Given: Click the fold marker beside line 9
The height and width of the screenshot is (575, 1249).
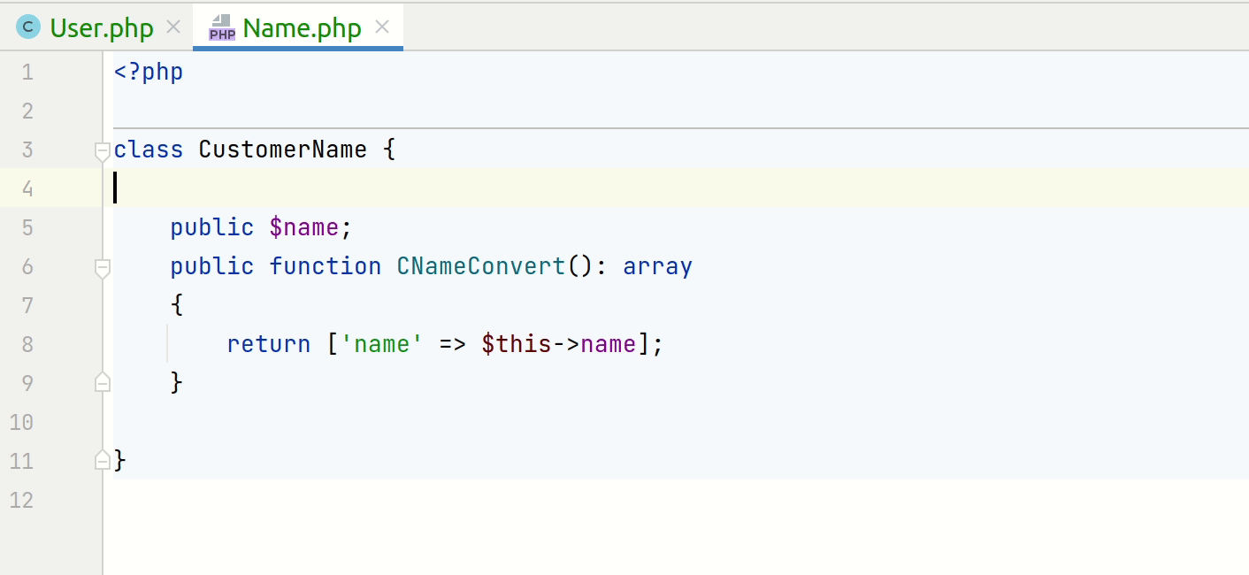Looking at the screenshot, I should tap(102, 382).
